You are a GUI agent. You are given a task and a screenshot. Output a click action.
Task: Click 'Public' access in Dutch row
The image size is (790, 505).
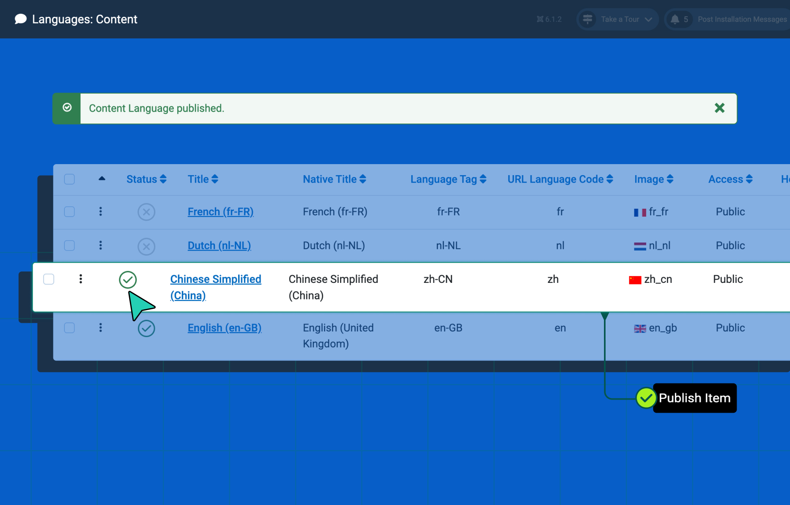point(730,246)
